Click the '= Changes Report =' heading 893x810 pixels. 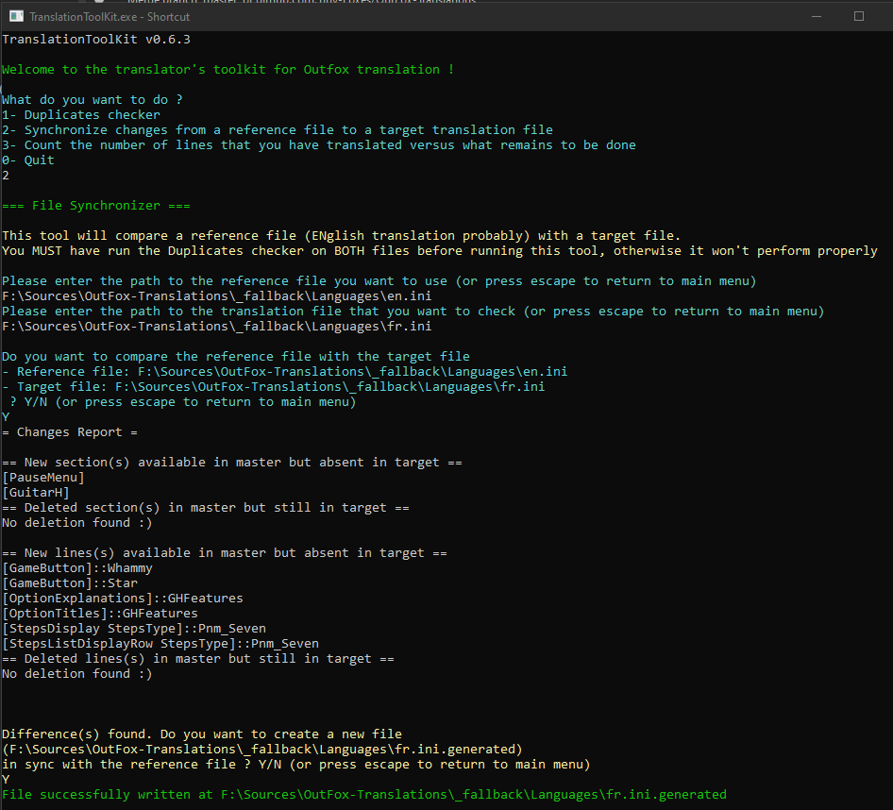70,431
